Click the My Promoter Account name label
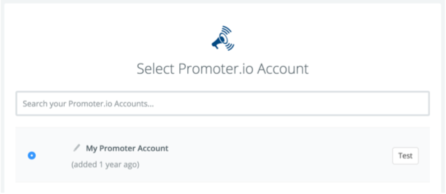The height and width of the screenshot is (194, 446). click(x=127, y=148)
